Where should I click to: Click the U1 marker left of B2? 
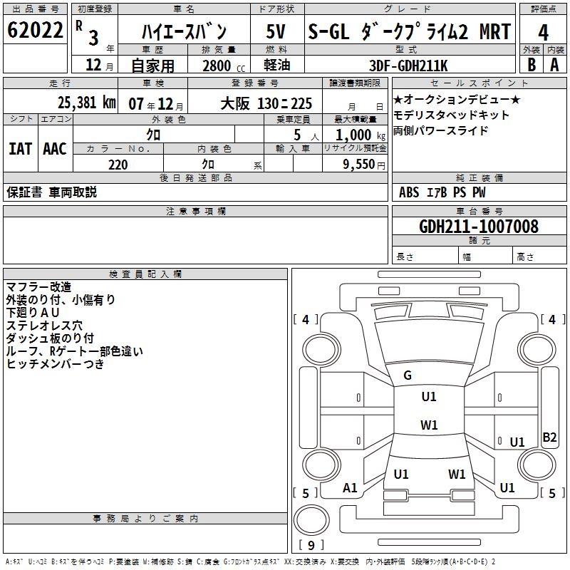click(517, 442)
